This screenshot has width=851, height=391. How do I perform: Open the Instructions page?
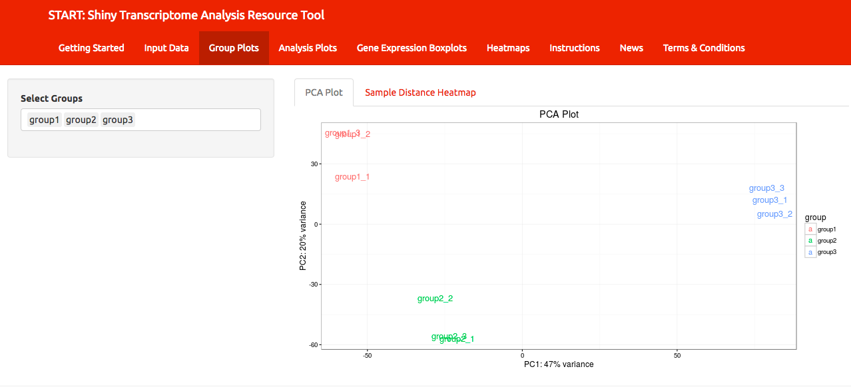(x=575, y=48)
